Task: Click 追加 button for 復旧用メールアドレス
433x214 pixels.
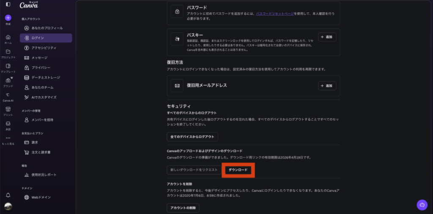Action: click(x=327, y=86)
